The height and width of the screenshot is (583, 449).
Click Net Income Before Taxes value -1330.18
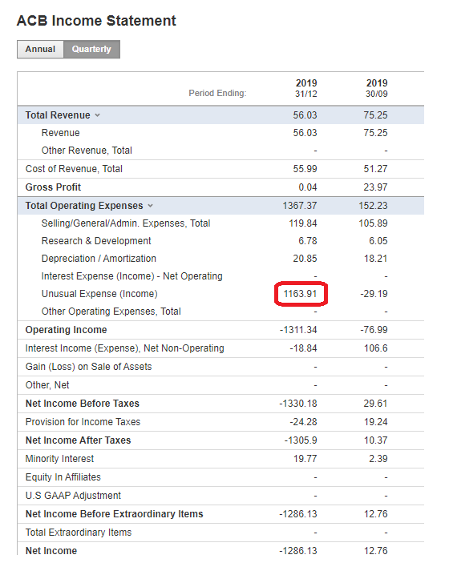point(298,404)
